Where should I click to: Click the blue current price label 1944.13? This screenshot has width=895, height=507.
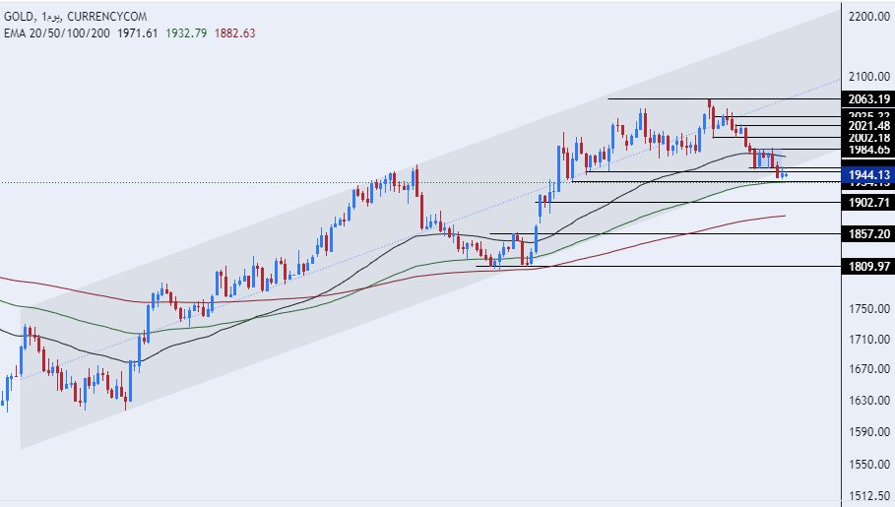click(869, 175)
